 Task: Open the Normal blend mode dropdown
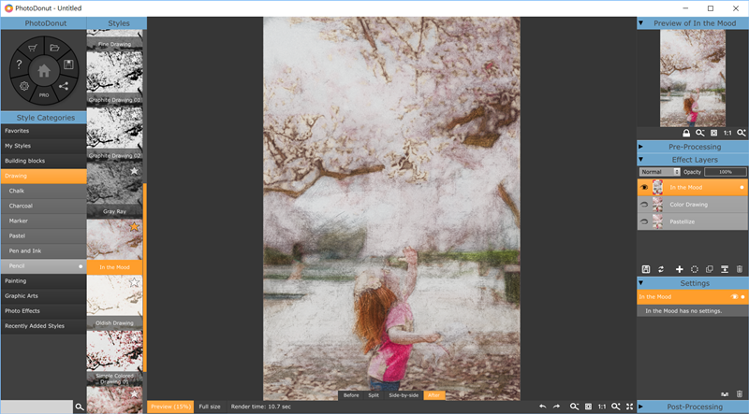659,172
